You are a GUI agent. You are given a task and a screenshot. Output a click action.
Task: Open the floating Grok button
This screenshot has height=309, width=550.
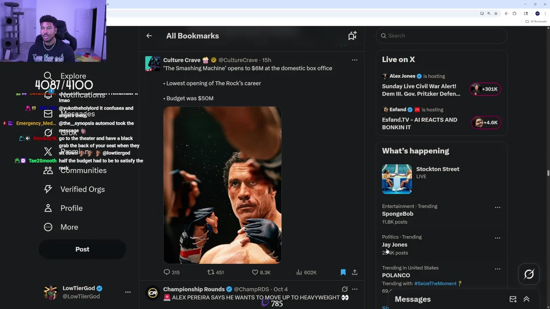pyautogui.click(x=529, y=274)
